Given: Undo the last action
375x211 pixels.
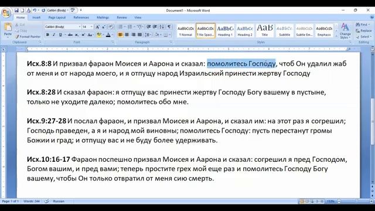Looking at the screenshot, I should [x=35, y=11].
